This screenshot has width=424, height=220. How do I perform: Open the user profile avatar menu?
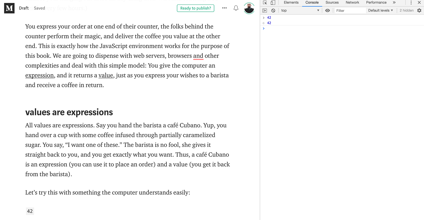[249, 8]
